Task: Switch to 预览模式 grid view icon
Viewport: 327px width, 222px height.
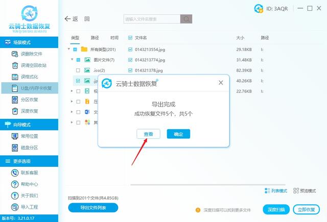Action: tap(296, 190)
